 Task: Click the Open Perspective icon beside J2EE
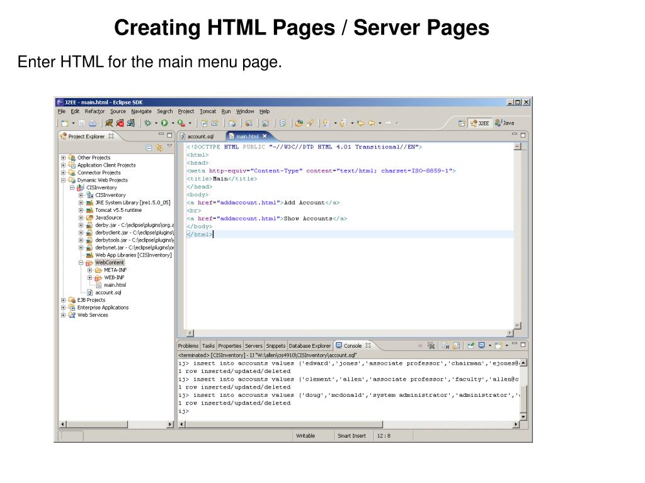pos(462,123)
